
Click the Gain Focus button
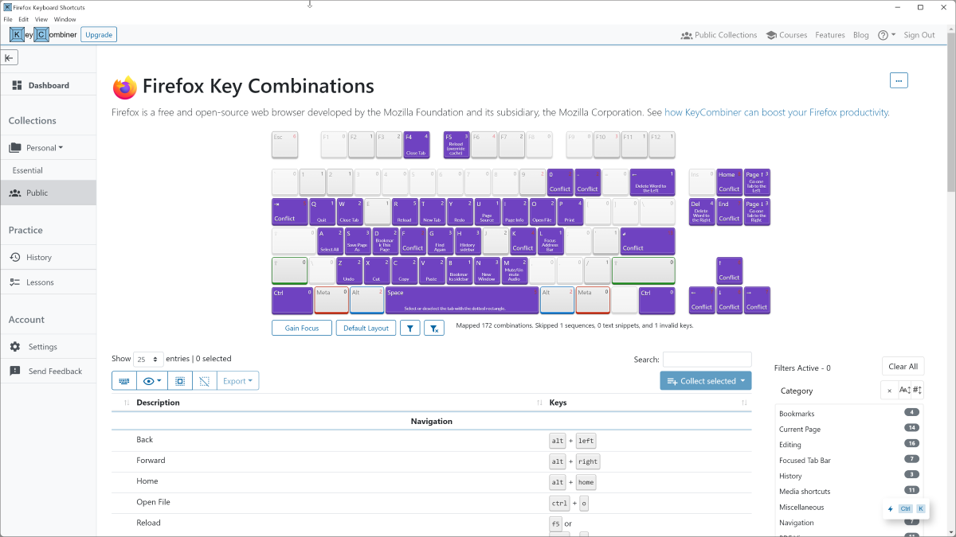click(x=302, y=328)
